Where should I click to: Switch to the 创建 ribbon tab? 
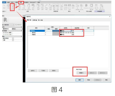(x=8, y=3)
